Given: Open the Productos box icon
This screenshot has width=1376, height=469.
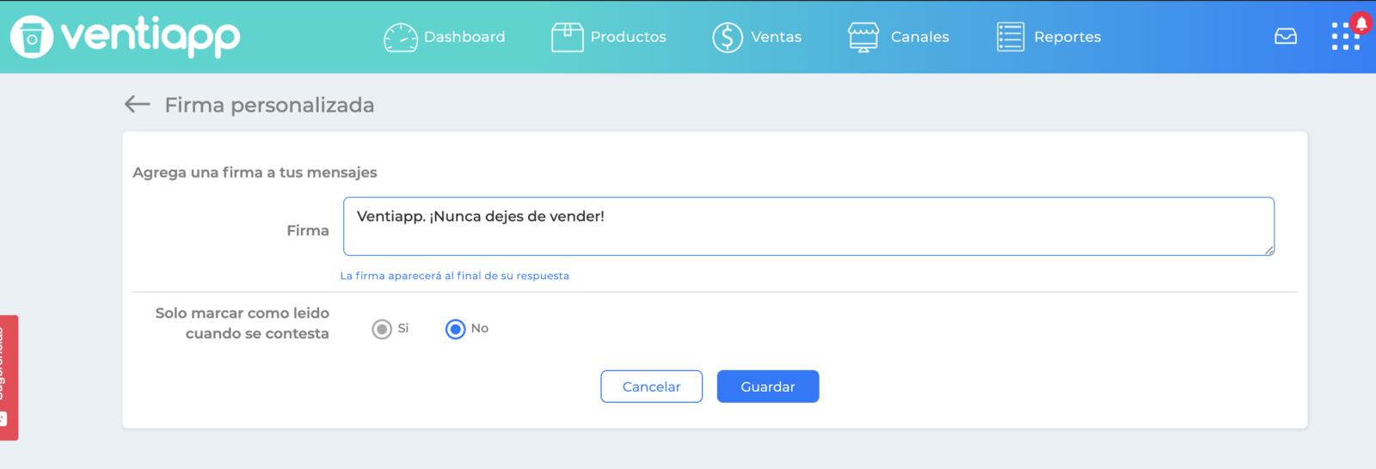Looking at the screenshot, I should tap(568, 37).
